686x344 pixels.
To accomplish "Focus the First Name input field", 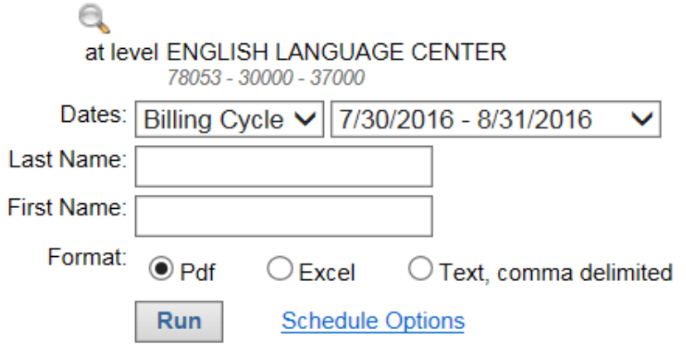I will click(x=283, y=216).
